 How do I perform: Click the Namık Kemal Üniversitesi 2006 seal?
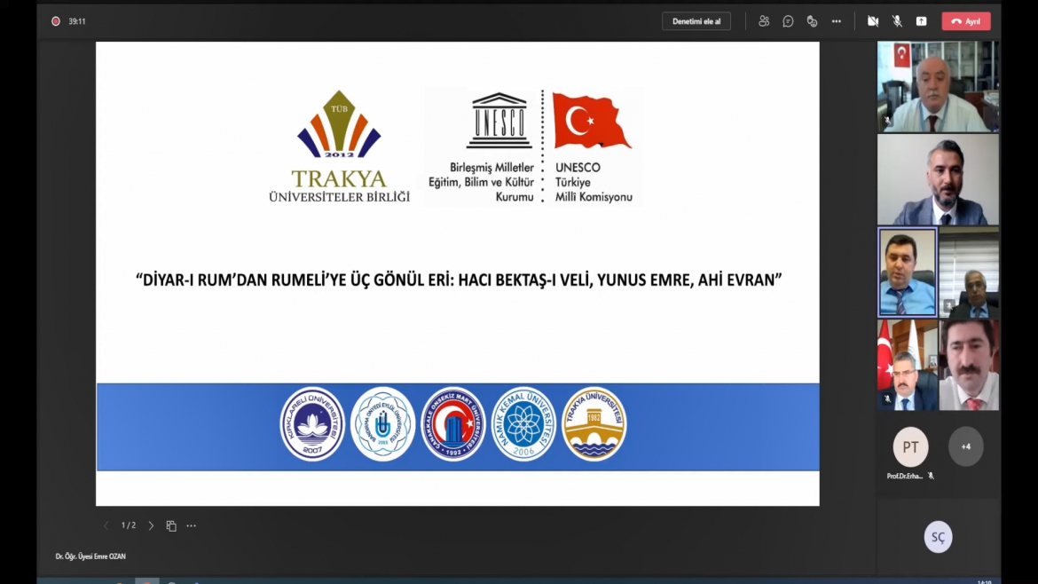point(523,424)
